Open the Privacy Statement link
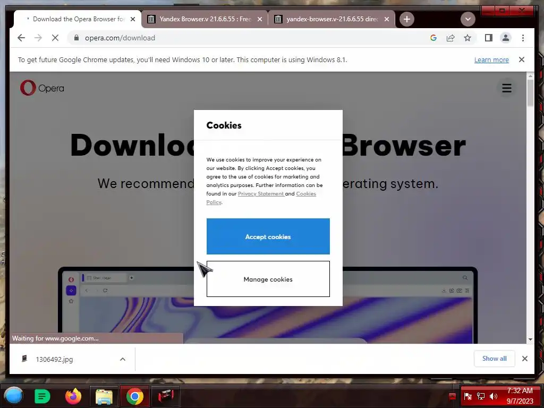The image size is (544, 408). (261, 193)
